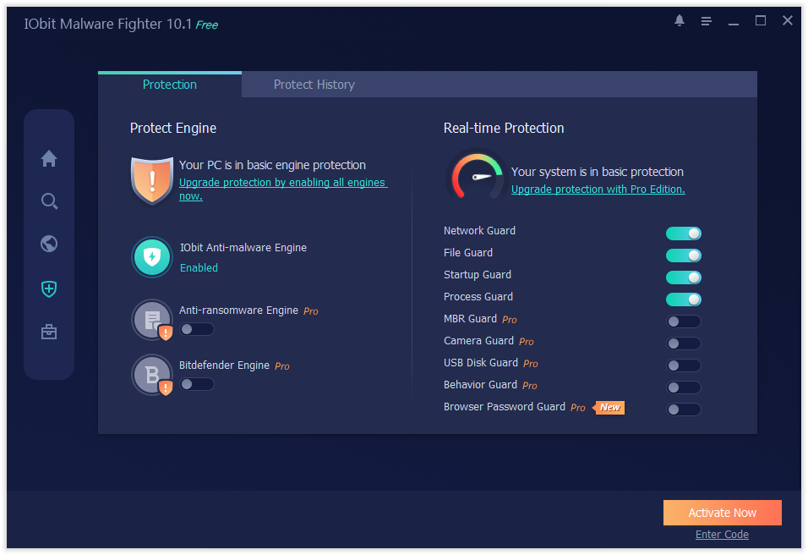Select the Protection tab
This screenshot has width=808, height=555.
click(x=169, y=84)
